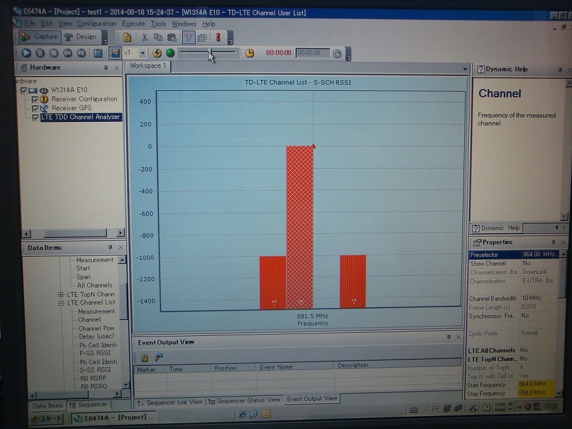Open the x1 playback speed dropdown
This screenshot has height=429, width=572.
pyautogui.click(x=143, y=53)
